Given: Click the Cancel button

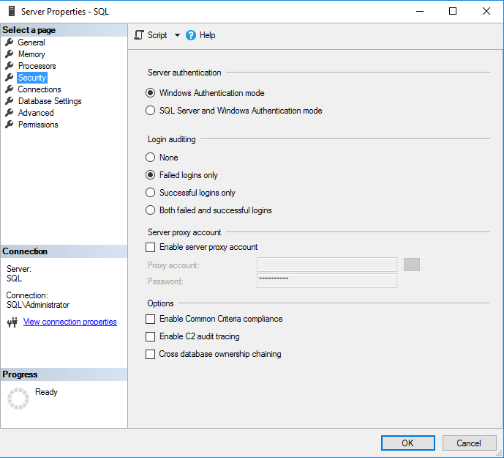Looking at the screenshot, I should 469,443.
